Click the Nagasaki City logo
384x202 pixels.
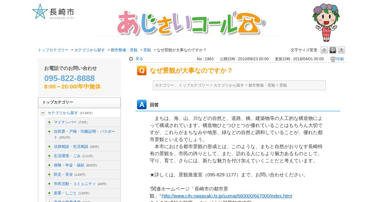coord(53,12)
